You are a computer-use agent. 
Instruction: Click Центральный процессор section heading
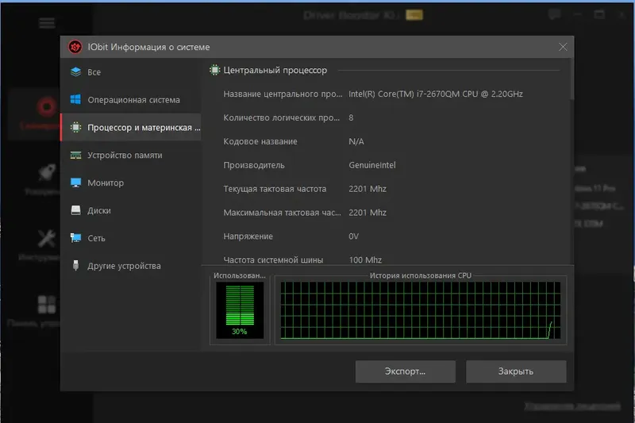point(275,70)
